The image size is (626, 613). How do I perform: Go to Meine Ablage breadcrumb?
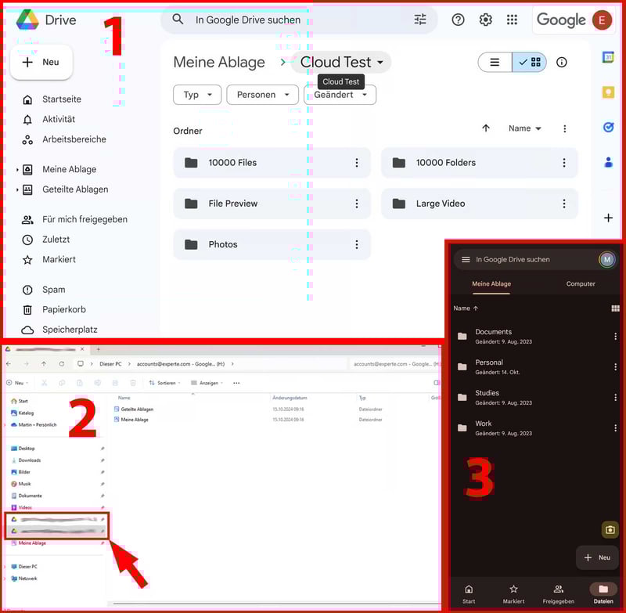(219, 63)
